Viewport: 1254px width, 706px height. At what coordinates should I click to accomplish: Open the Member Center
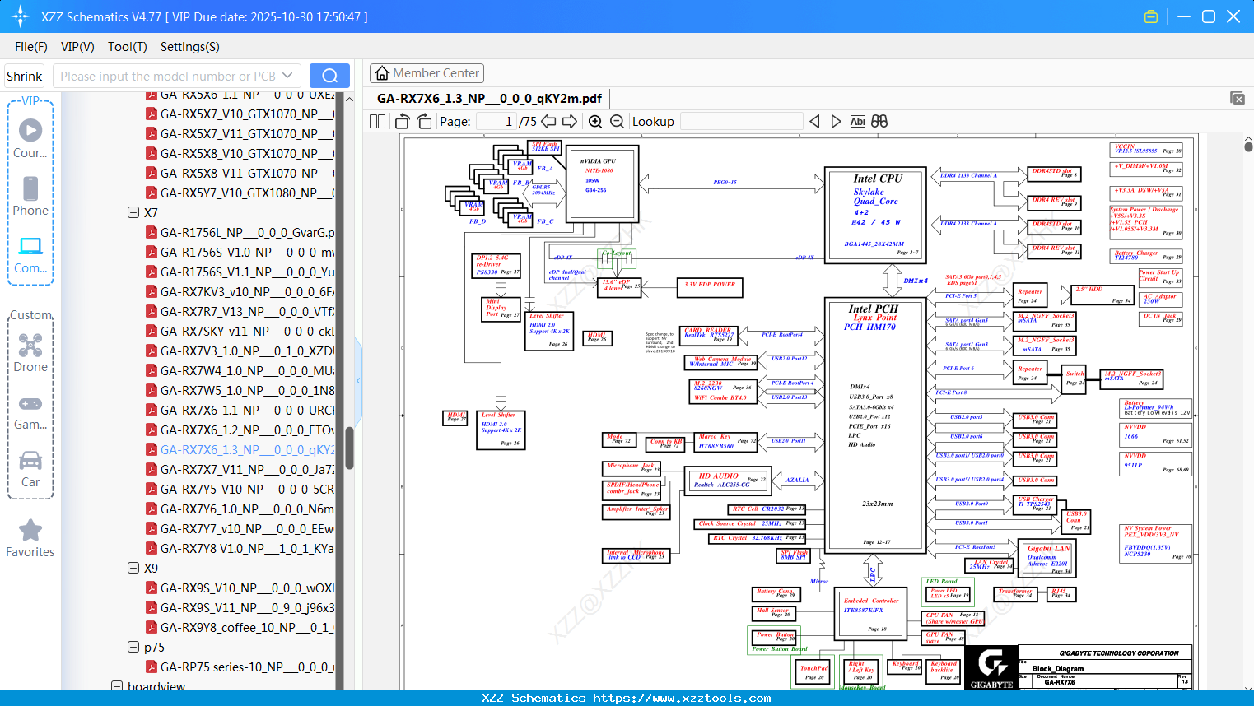427,73
